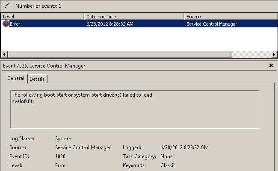This screenshot has height=171, width=278.
Task: Click the horizontal scrollbar right arrow
Action: (274, 55)
